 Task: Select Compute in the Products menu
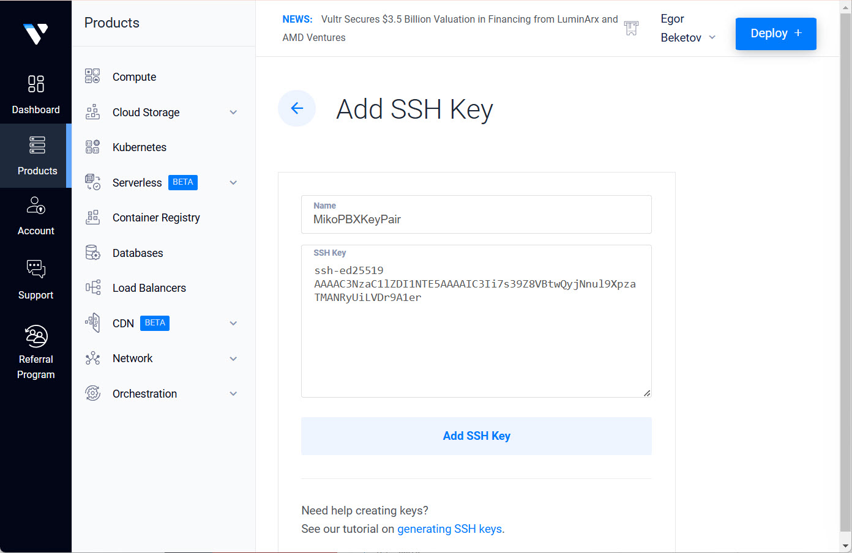[134, 77]
